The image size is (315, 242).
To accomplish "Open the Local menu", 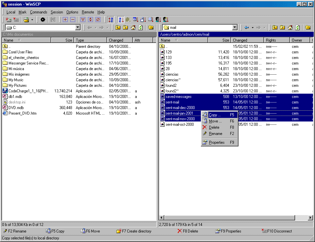I will pos(11,12).
